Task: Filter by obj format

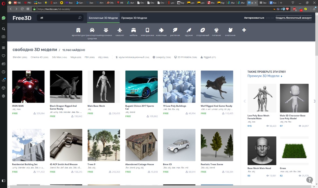Action: click(103, 57)
